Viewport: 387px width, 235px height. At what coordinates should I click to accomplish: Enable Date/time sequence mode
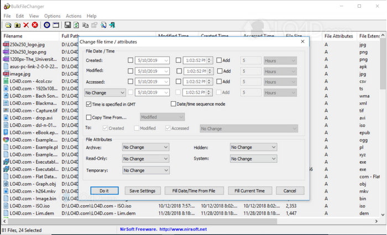(x=173, y=104)
